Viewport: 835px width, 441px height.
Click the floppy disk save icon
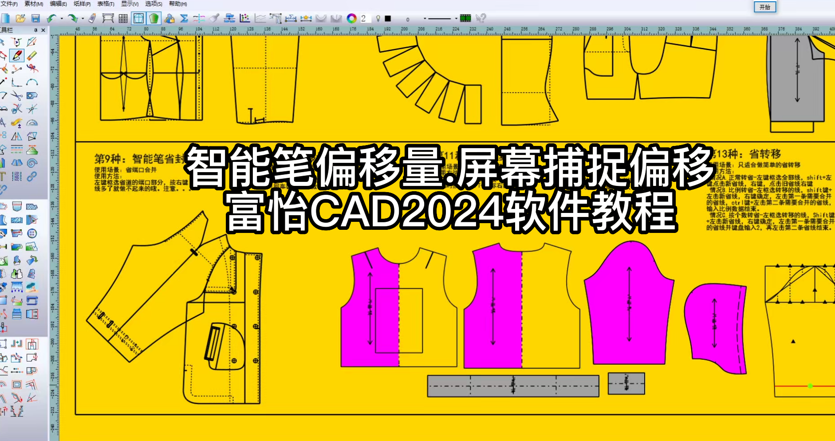[x=35, y=18]
